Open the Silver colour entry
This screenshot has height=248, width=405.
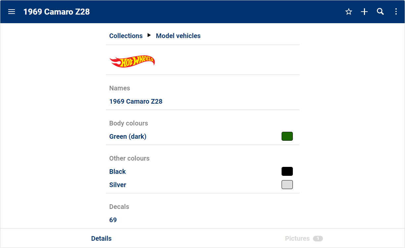click(x=118, y=185)
